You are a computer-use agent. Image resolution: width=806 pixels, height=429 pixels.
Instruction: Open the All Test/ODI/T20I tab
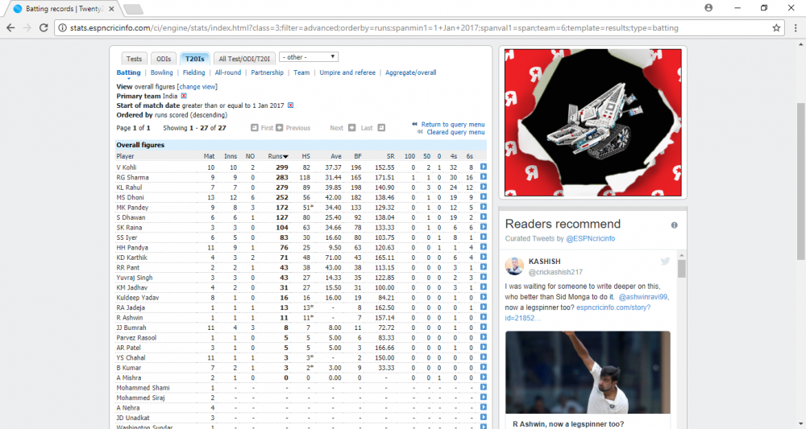tap(244, 59)
